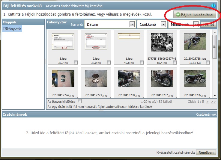
Task: Select the 20130417774.jpg thumbnail
Action: pos(63,78)
